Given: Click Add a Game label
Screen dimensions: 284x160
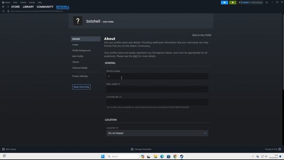Looking at the screenshot, I should [11, 149].
